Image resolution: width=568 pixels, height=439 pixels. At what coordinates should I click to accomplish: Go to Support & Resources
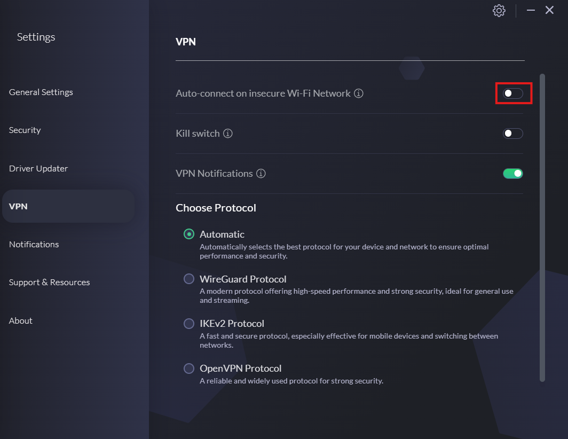point(49,282)
